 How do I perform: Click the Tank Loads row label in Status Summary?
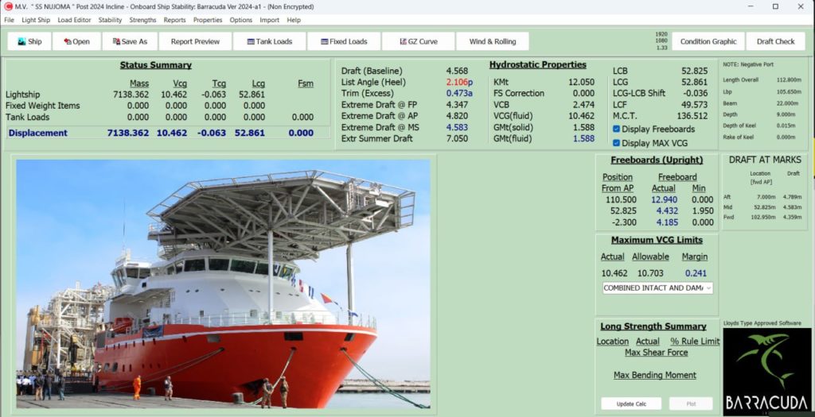point(28,118)
